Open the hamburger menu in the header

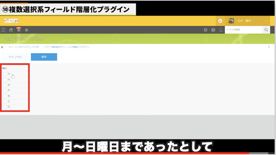[3, 30]
